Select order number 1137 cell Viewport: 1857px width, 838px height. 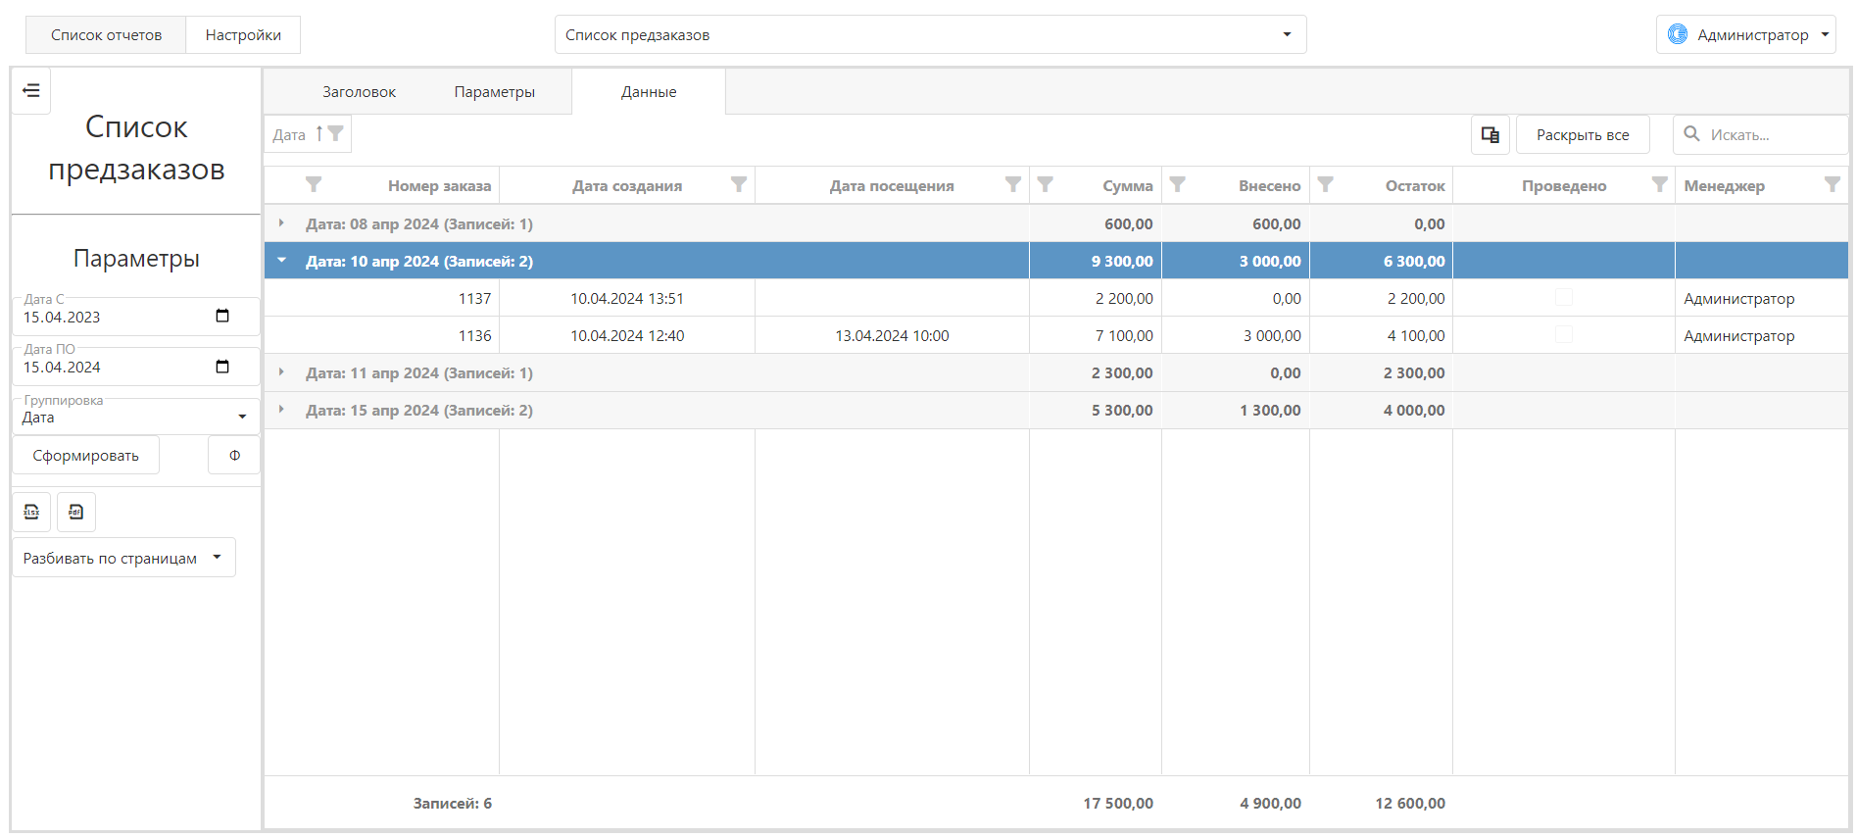pos(382,298)
